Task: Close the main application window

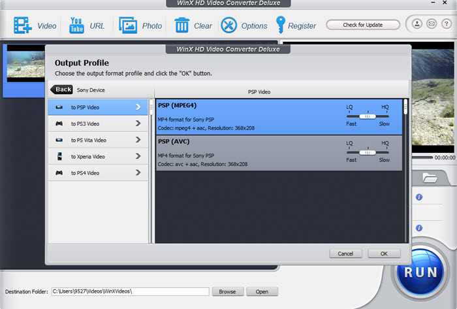Action: click(x=445, y=3)
